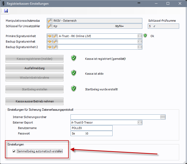Open the Externer Export dropdown
The image size is (187, 164).
pyautogui.click(x=140, y=122)
